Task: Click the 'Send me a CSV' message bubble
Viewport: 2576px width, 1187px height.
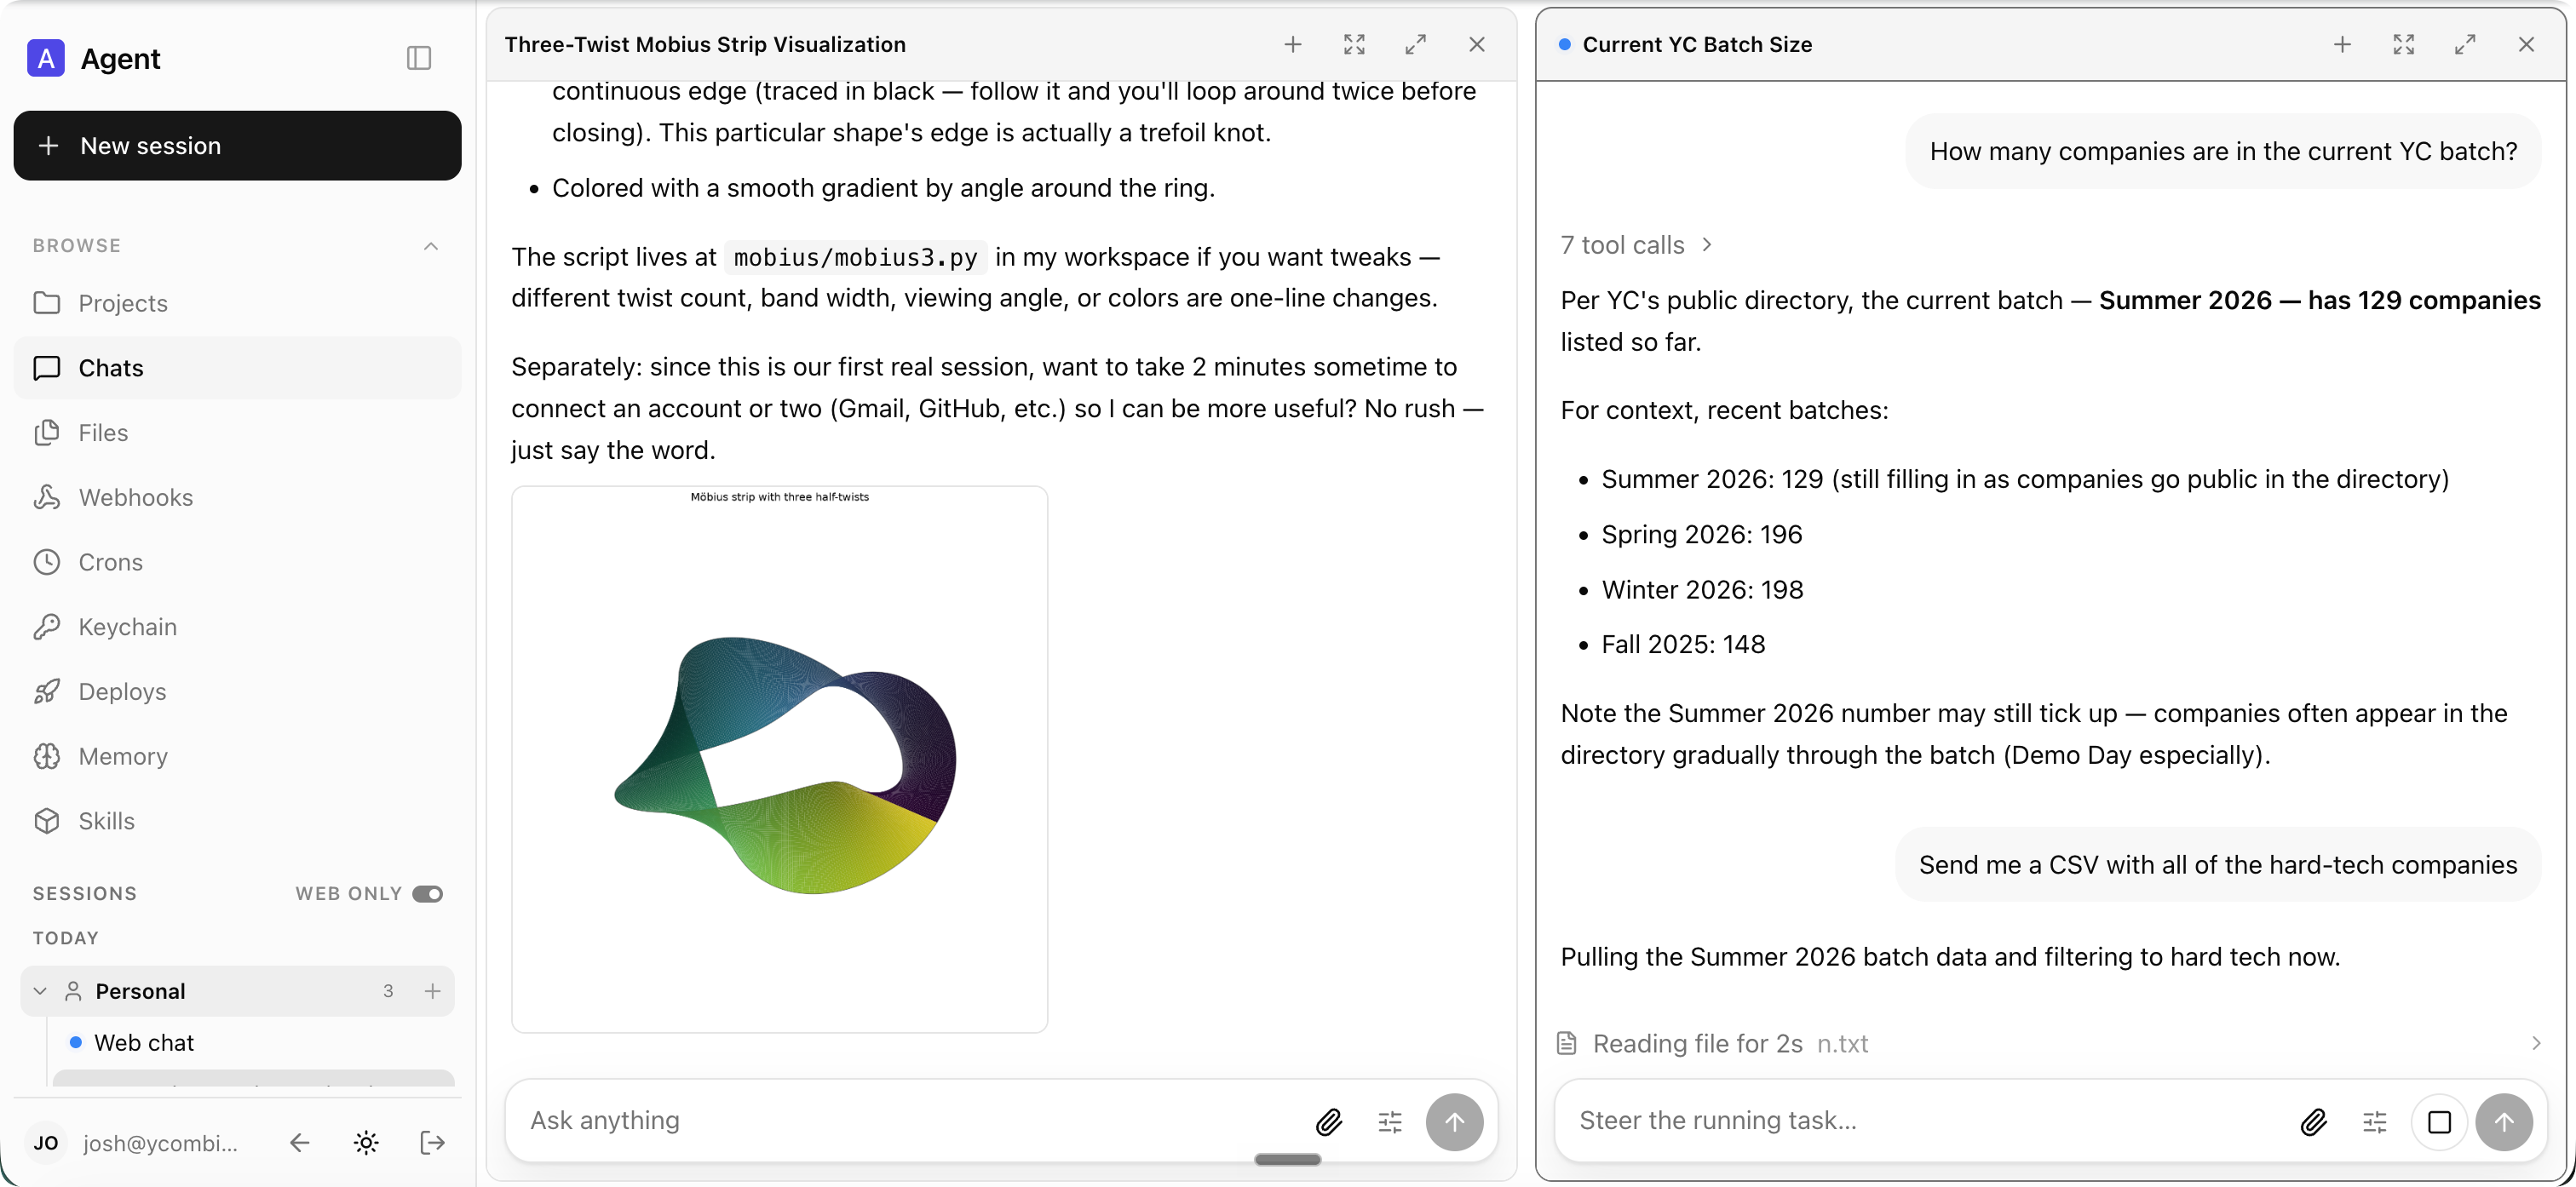Action: point(2217,864)
